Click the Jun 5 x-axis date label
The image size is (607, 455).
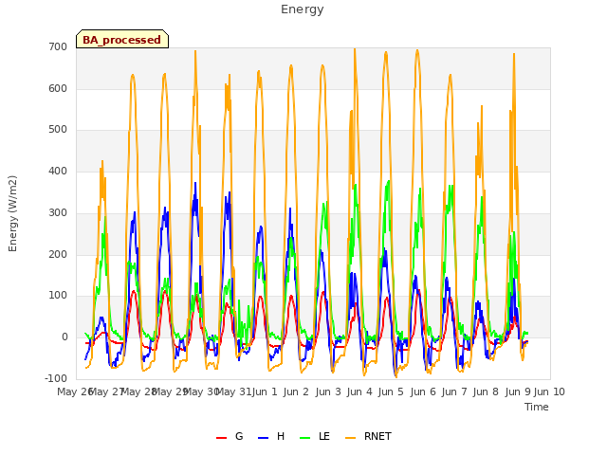[391, 391]
